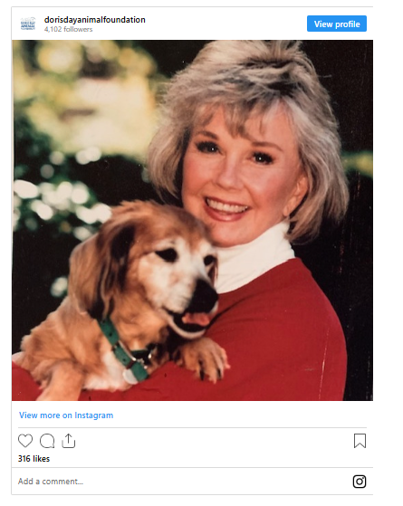The width and height of the screenshot is (403, 506).
Task: Click the Doris Day Animal Foundation avatar
Action: 28,24
